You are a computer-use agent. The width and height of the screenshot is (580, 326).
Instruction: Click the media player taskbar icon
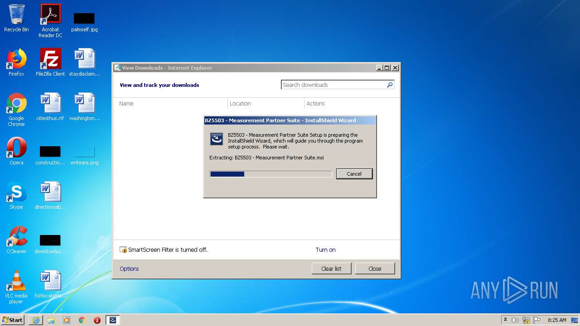67,320
